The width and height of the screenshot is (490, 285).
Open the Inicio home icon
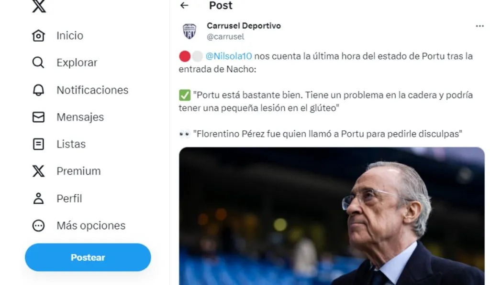38,35
